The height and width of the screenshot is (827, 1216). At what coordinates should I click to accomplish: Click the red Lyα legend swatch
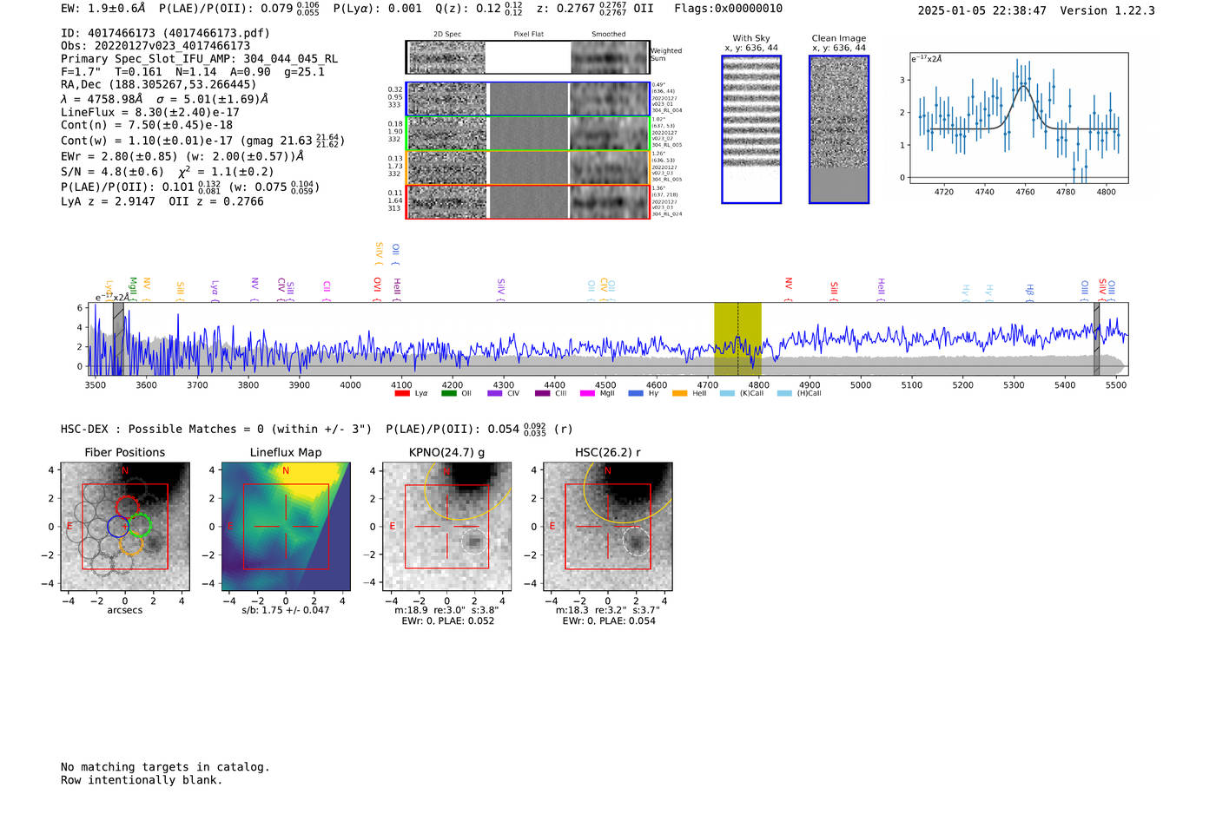[x=401, y=393]
